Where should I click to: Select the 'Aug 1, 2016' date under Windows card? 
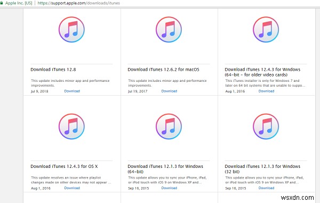point(235,91)
